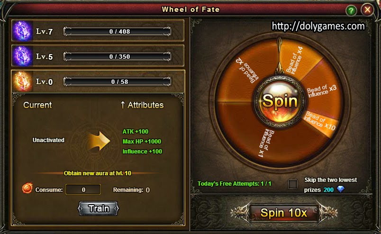Close the Wheel of Fate window

tap(367, 10)
